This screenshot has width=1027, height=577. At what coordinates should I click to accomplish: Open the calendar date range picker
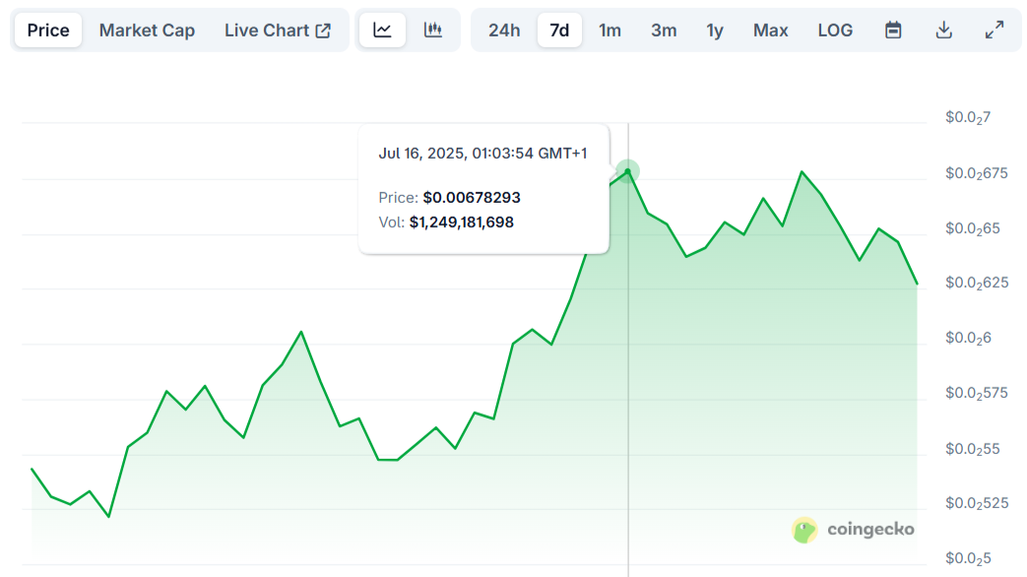coord(893,31)
